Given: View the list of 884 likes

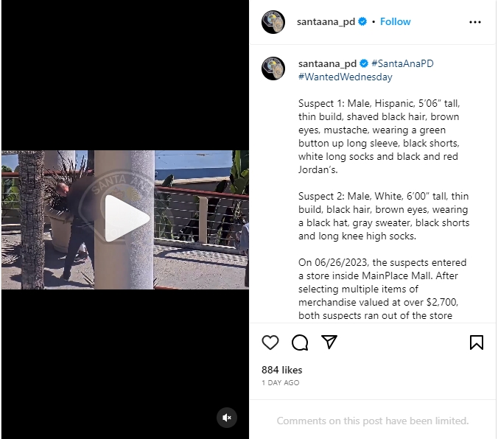Looking at the screenshot, I should [x=281, y=370].
